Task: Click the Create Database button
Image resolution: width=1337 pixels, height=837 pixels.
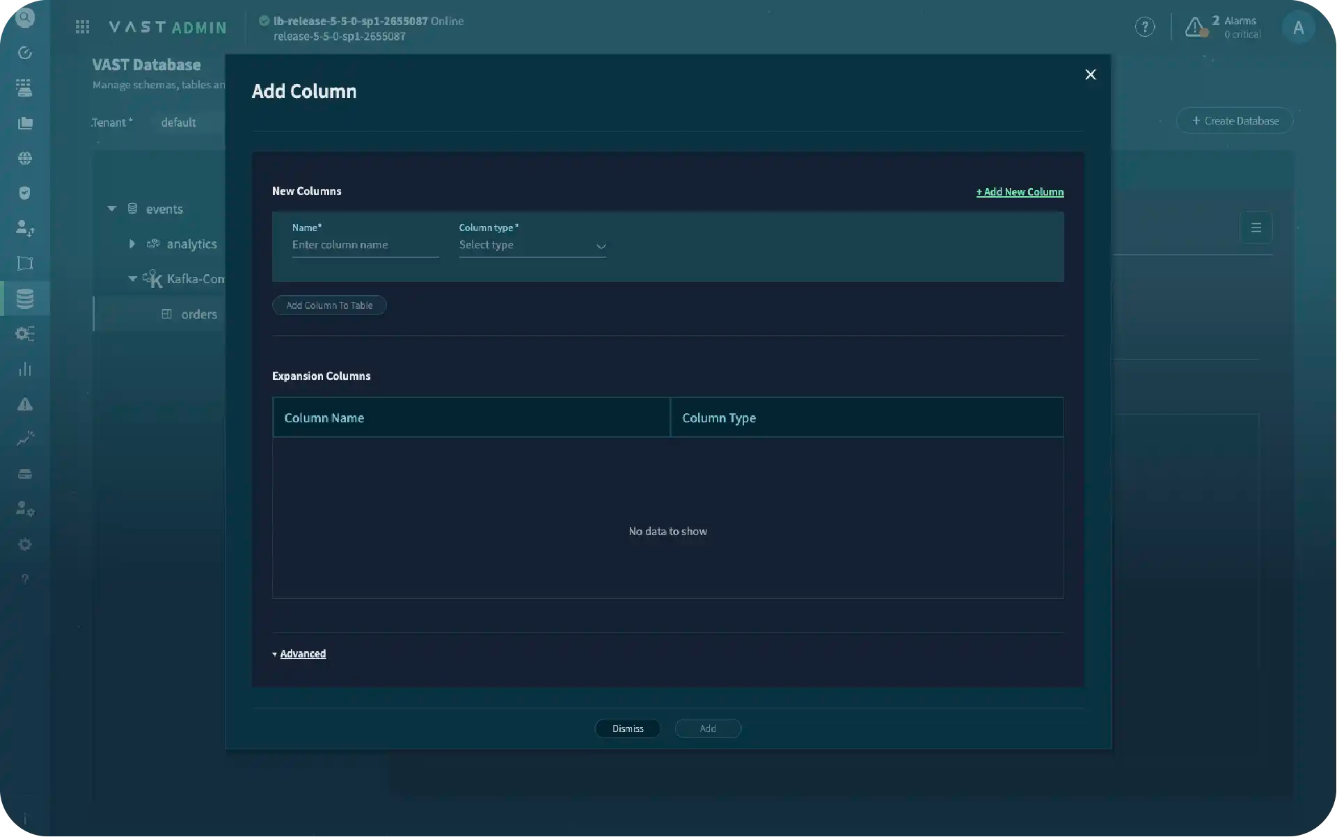Action: (1235, 121)
